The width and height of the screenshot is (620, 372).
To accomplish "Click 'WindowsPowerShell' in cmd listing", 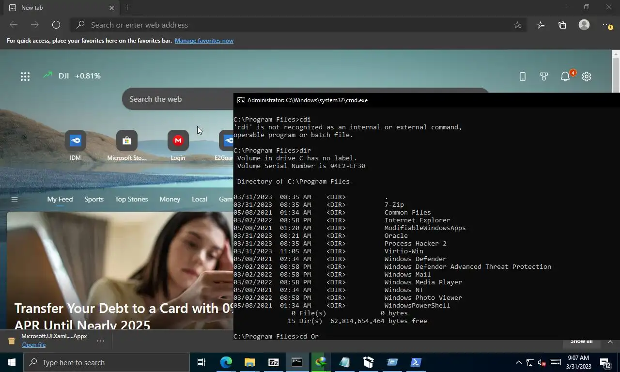I will pyautogui.click(x=417, y=306).
